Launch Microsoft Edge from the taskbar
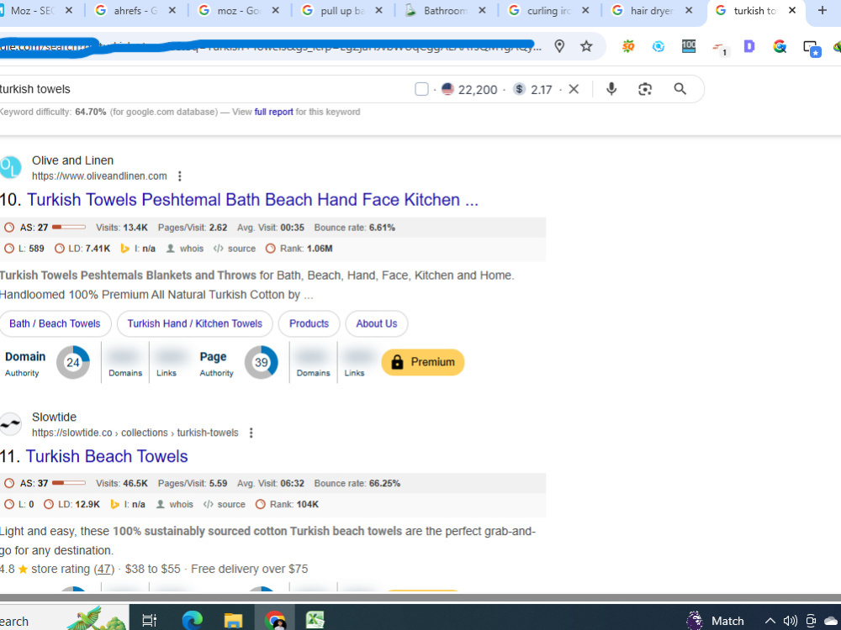 (x=192, y=621)
